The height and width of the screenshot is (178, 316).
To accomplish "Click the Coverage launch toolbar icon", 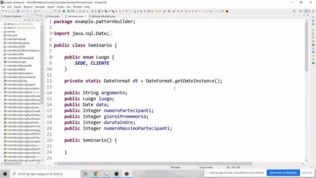I will click(106, 11).
